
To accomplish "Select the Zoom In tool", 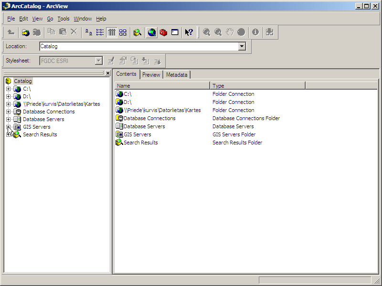I will pyautogui.click(x=207, y=32).
